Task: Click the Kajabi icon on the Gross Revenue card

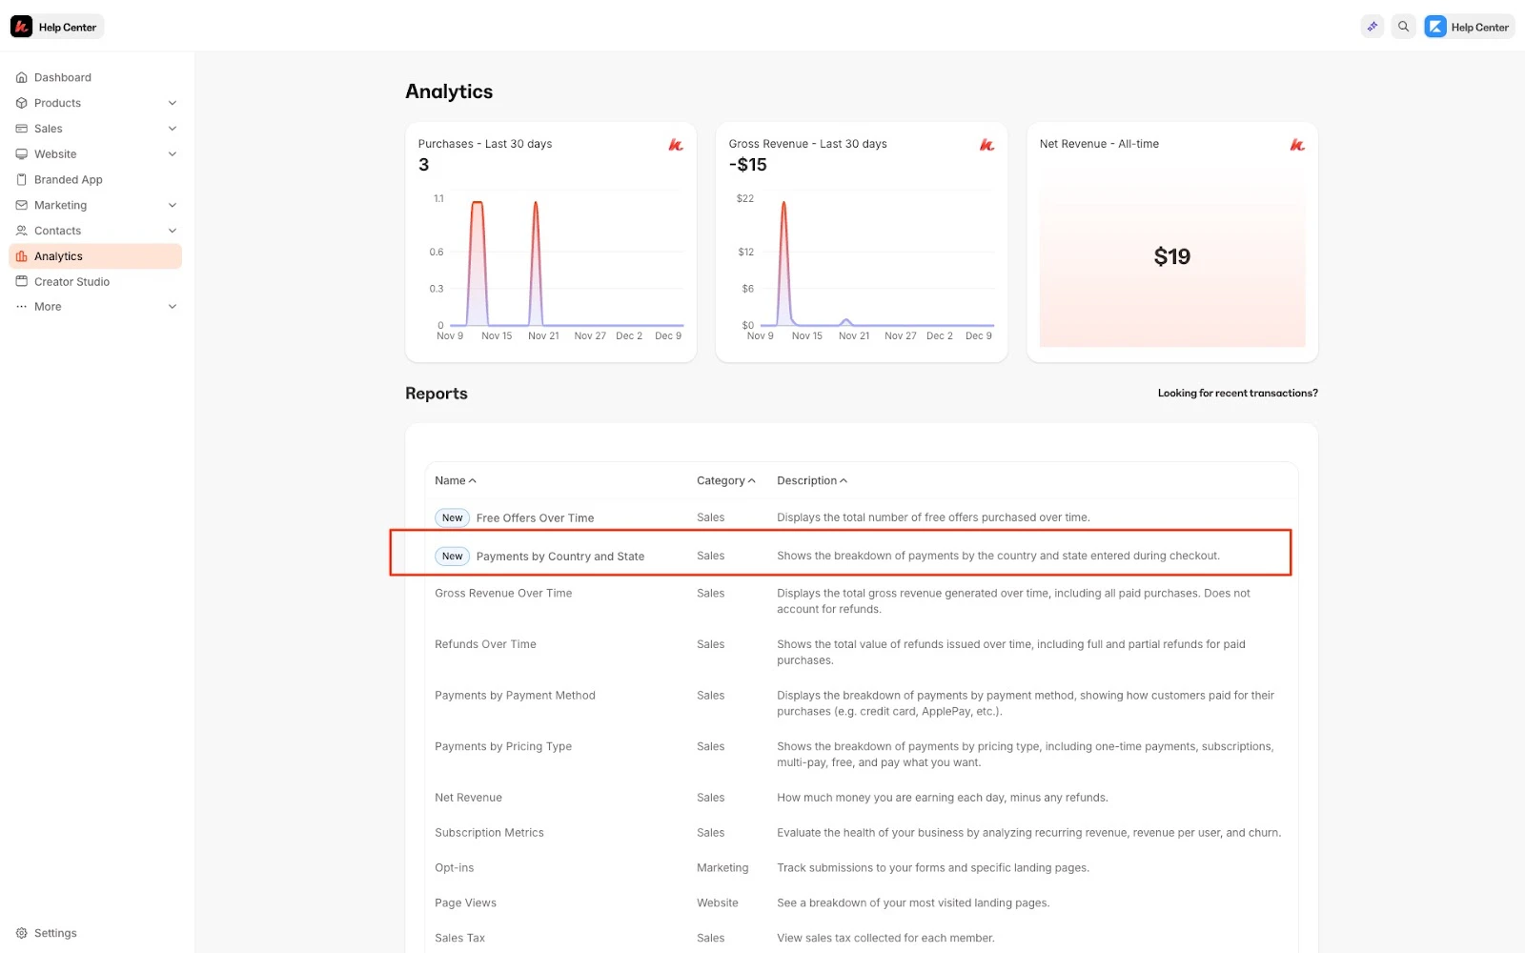Action: tap(986, 145)
